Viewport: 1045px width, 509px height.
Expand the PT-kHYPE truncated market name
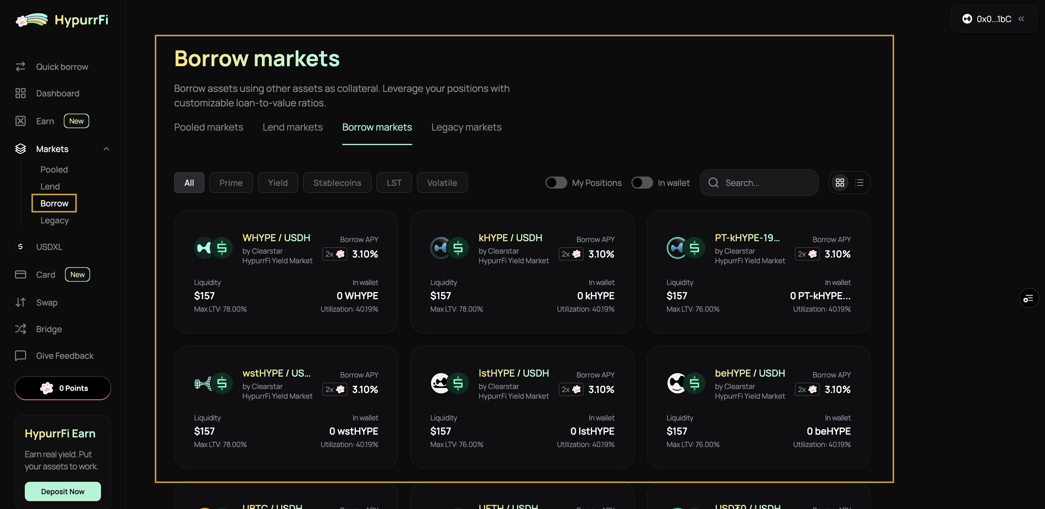point(747,238)
